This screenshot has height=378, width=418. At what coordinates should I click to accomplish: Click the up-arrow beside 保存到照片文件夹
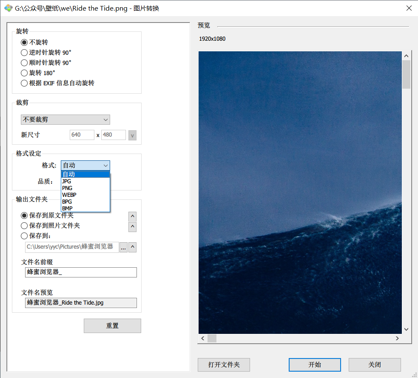point(132,227)
